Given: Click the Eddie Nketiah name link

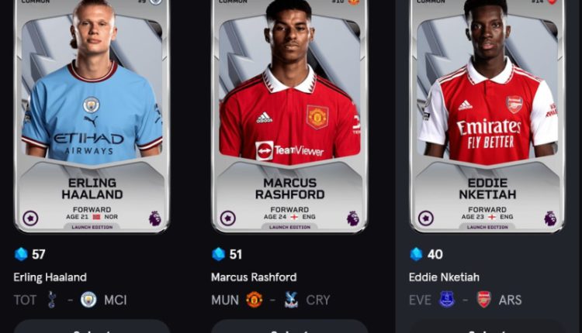Looking at the screenshot, I should coord(444,277).
